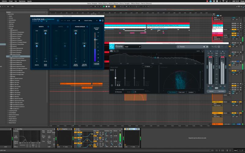Open the Ayuda menu
The height and width of the screenshot is (153, 245).
pos(29,1)
